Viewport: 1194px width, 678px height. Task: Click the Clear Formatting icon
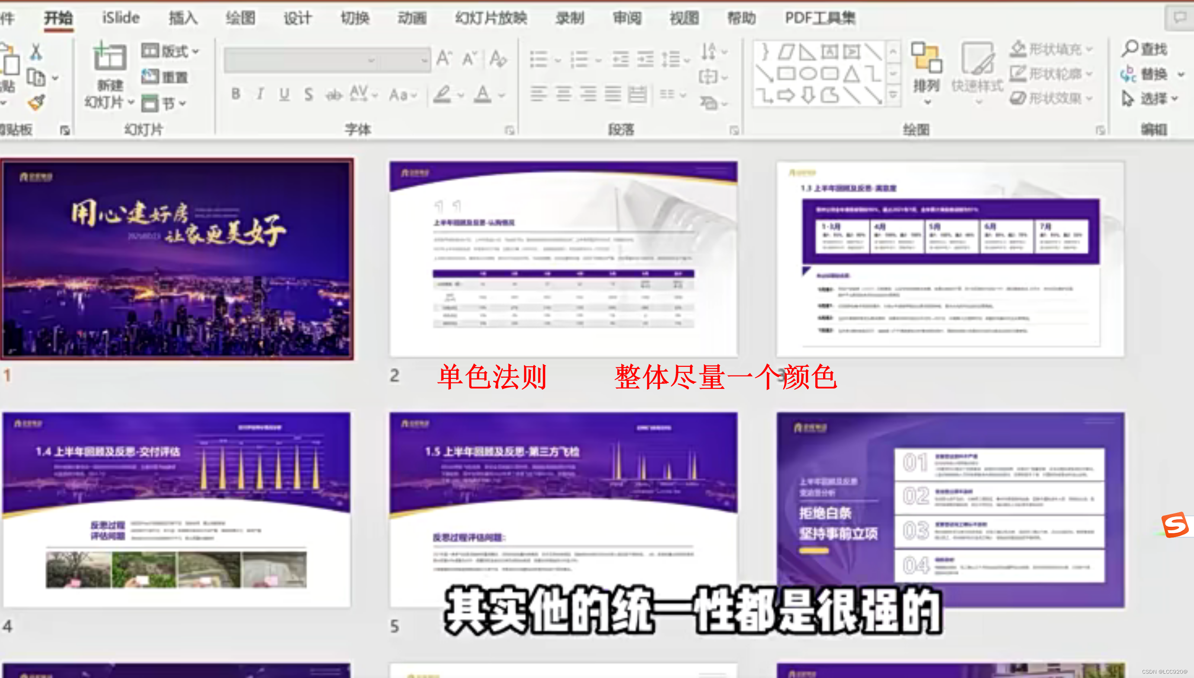coord(498,59)
